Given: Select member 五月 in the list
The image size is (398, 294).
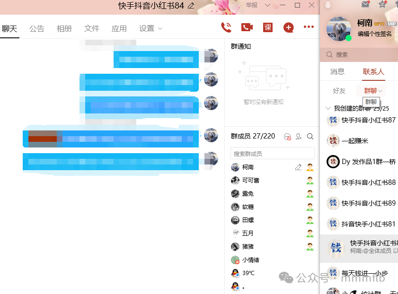Looking at the screenshot, I should pos(273,233).
